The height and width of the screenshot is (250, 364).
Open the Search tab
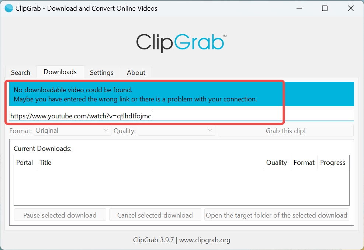tap(21, 72)
